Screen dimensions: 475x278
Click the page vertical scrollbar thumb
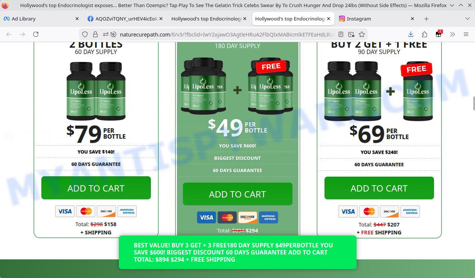[x=474, y=104]
